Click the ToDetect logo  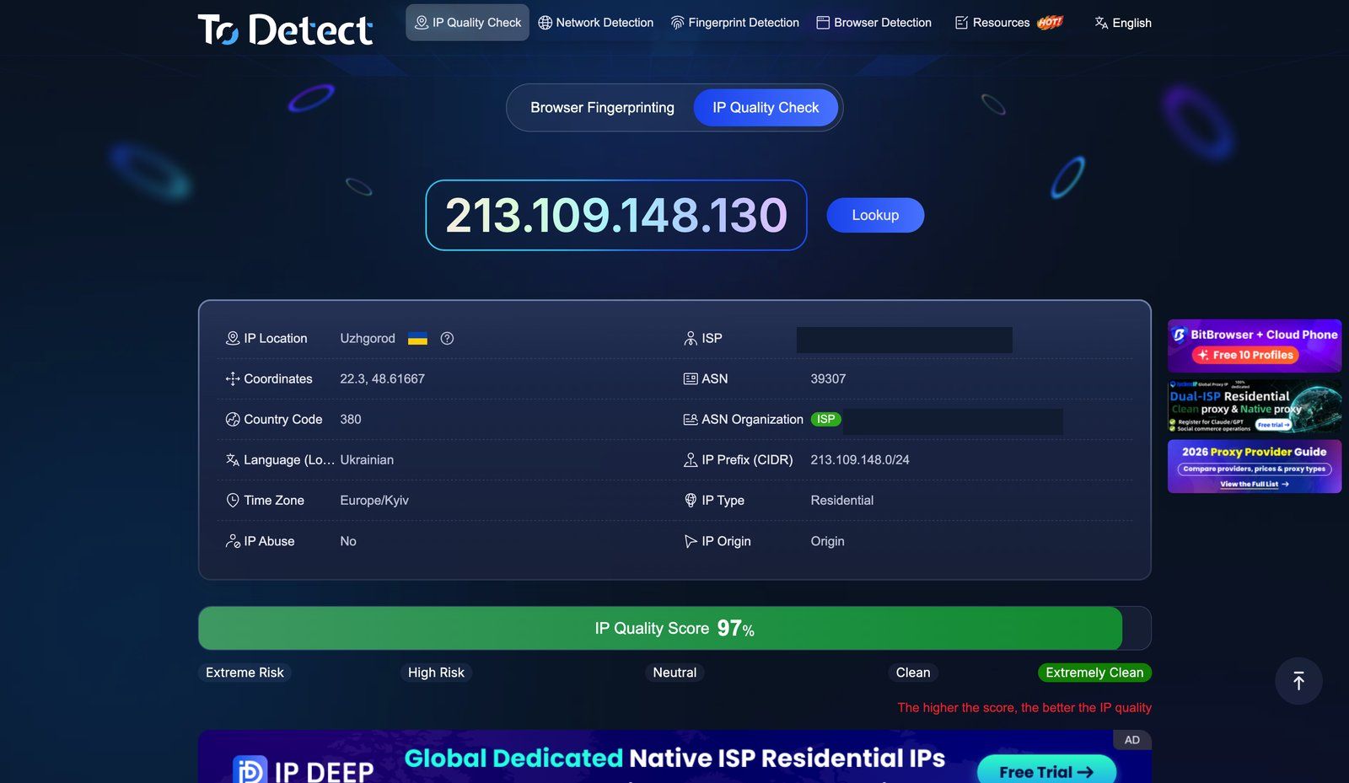(x=285, y=29)
